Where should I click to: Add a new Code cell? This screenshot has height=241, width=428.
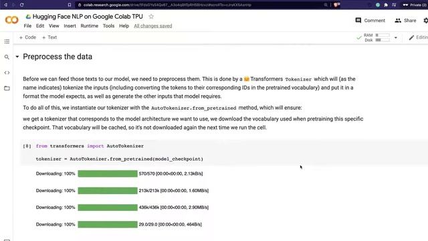pyautogui.click(x=27, y=37)
